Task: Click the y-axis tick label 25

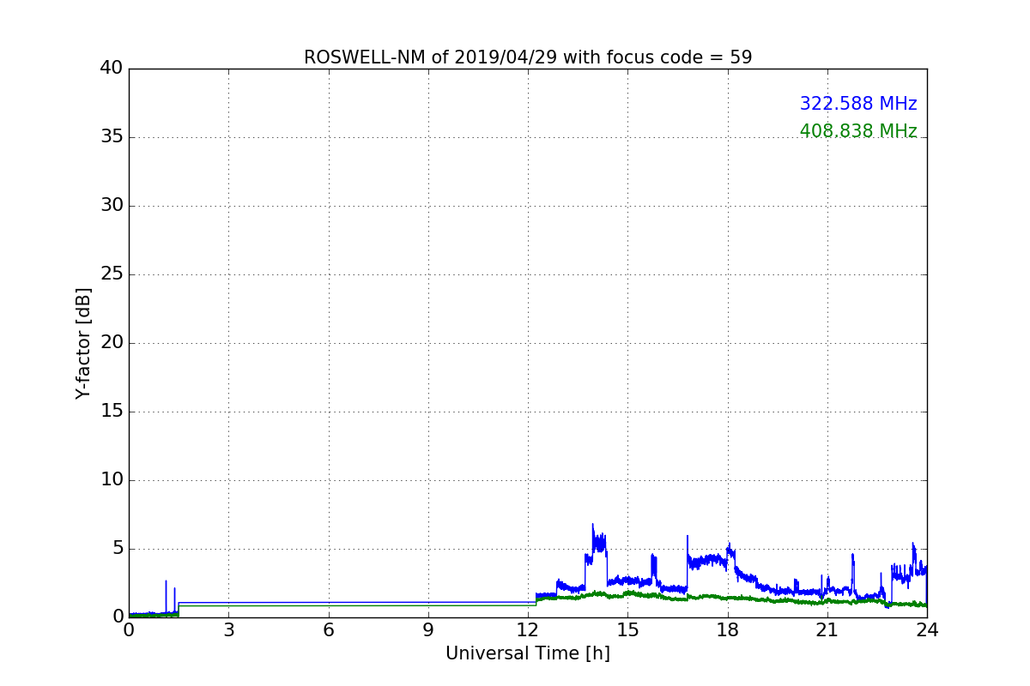Action: (112, 274)
